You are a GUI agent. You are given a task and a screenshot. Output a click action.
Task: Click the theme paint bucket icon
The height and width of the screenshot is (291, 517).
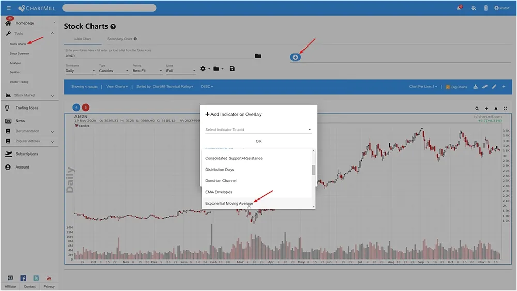coord(474,8)
